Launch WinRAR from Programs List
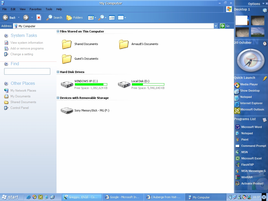Screen dimensions: 268x201 [247, 177]
